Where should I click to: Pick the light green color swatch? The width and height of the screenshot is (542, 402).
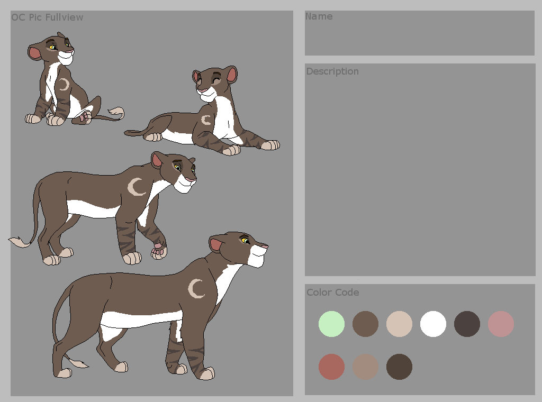331,324
